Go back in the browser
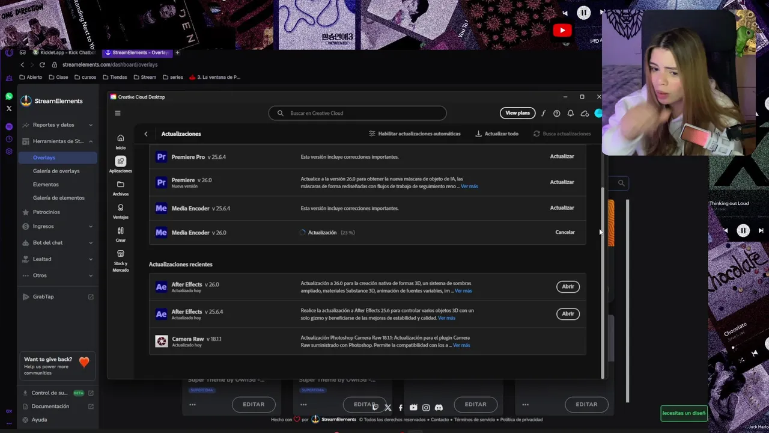Screen dimensions: 769x433 pyautogui.click(x=22, y=64)
